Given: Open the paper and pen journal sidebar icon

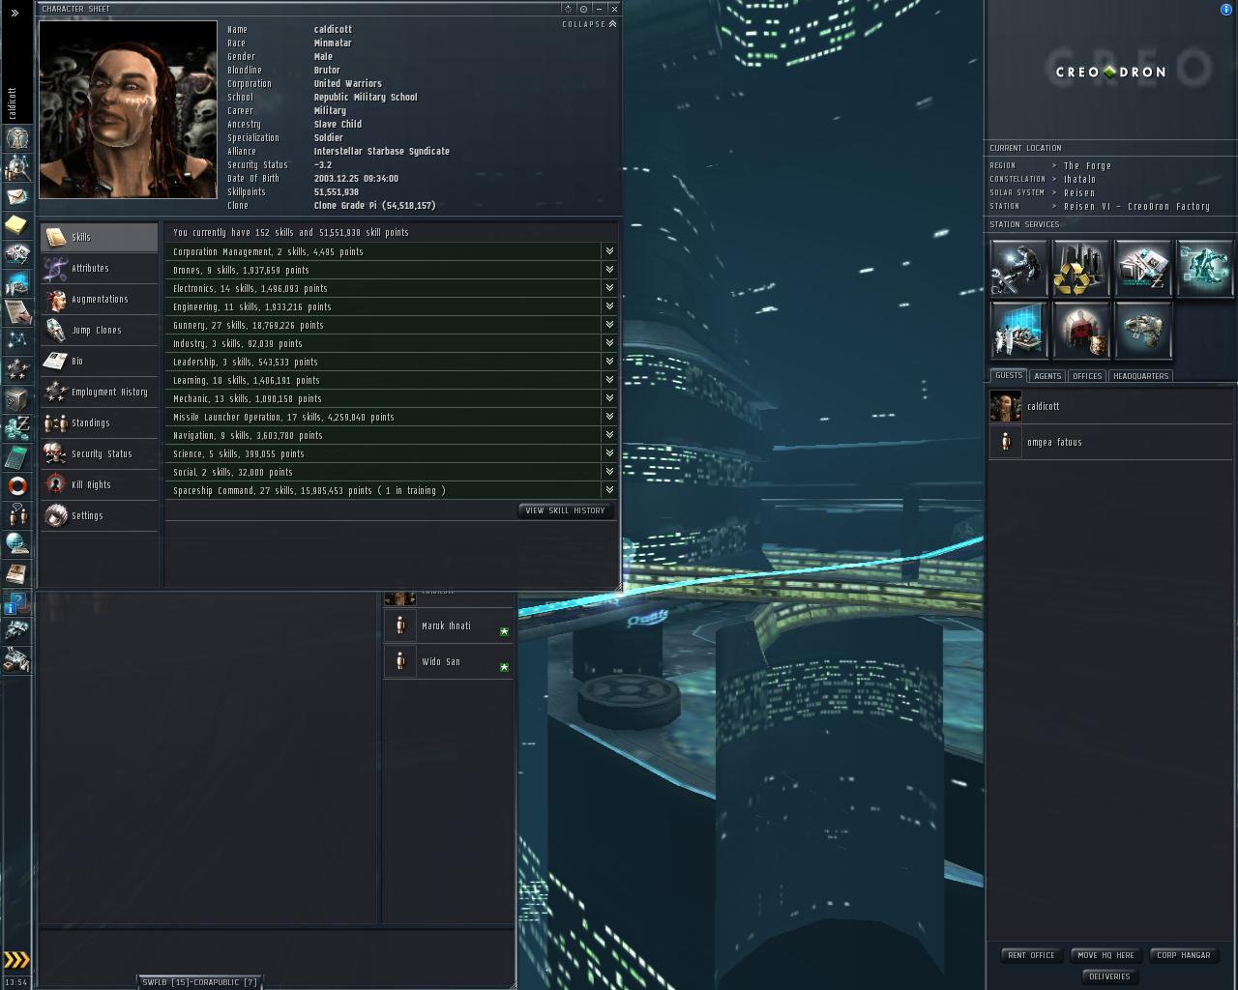Looking at the screenshot, I should click(16, 311).
